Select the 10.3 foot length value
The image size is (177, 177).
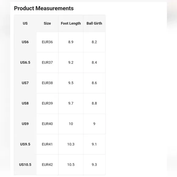(x=71, y=144)
